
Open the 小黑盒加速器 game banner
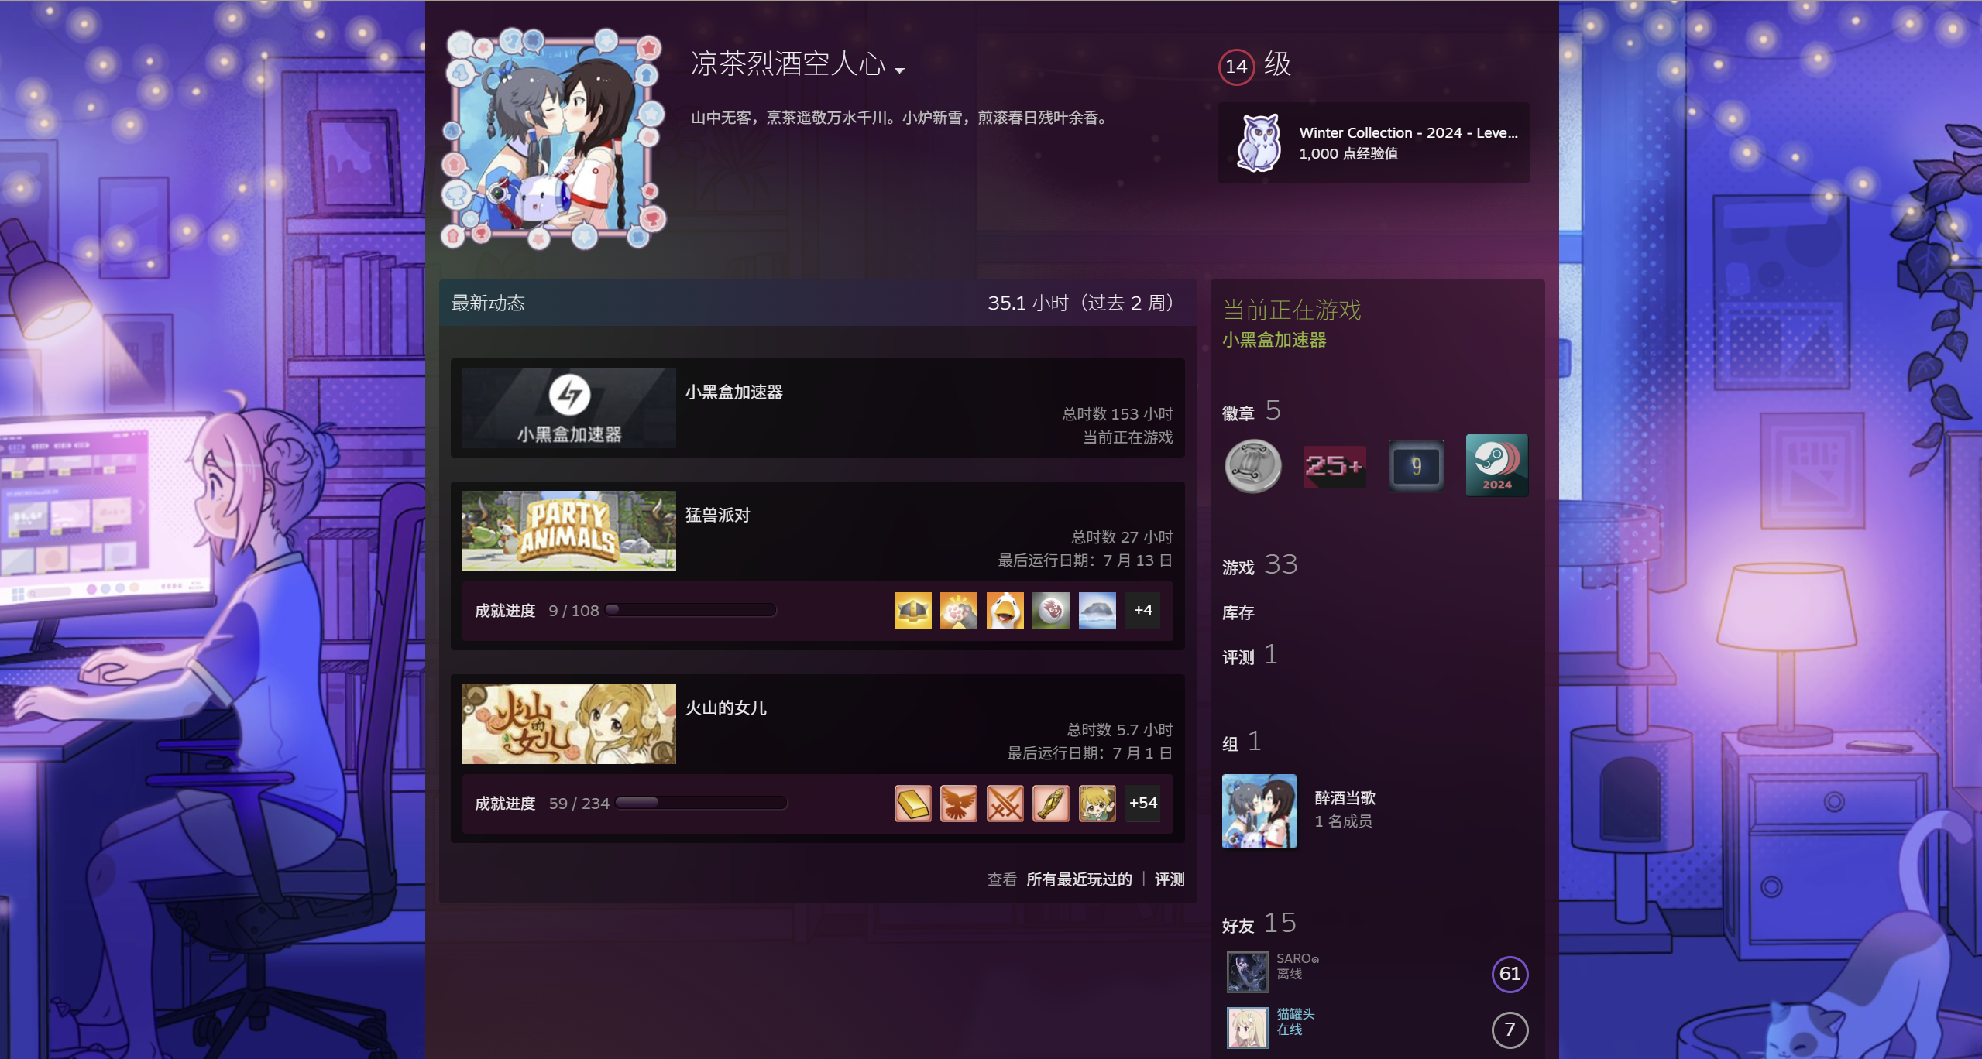[568, 408]
